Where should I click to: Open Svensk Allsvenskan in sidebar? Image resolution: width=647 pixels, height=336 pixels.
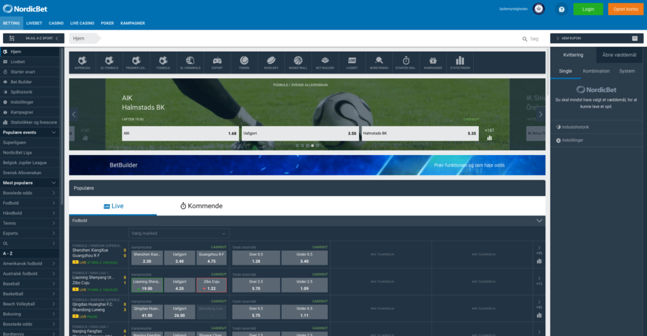30,173
